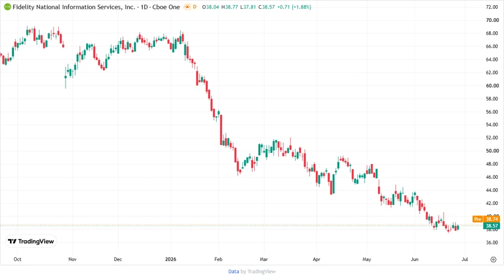The image size is (504, 278).
Task: Click the Dec time axis label
Action: click(x=118, y=259)
